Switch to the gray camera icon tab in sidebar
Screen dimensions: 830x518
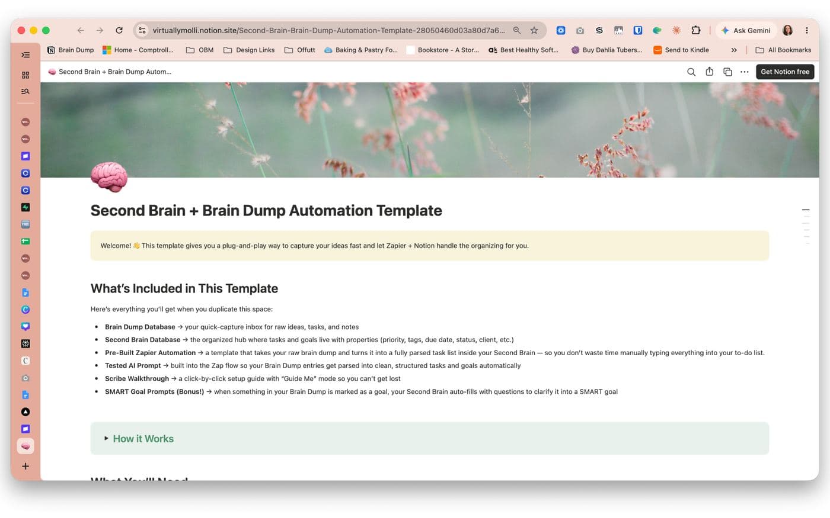click(x=25, y=378)
